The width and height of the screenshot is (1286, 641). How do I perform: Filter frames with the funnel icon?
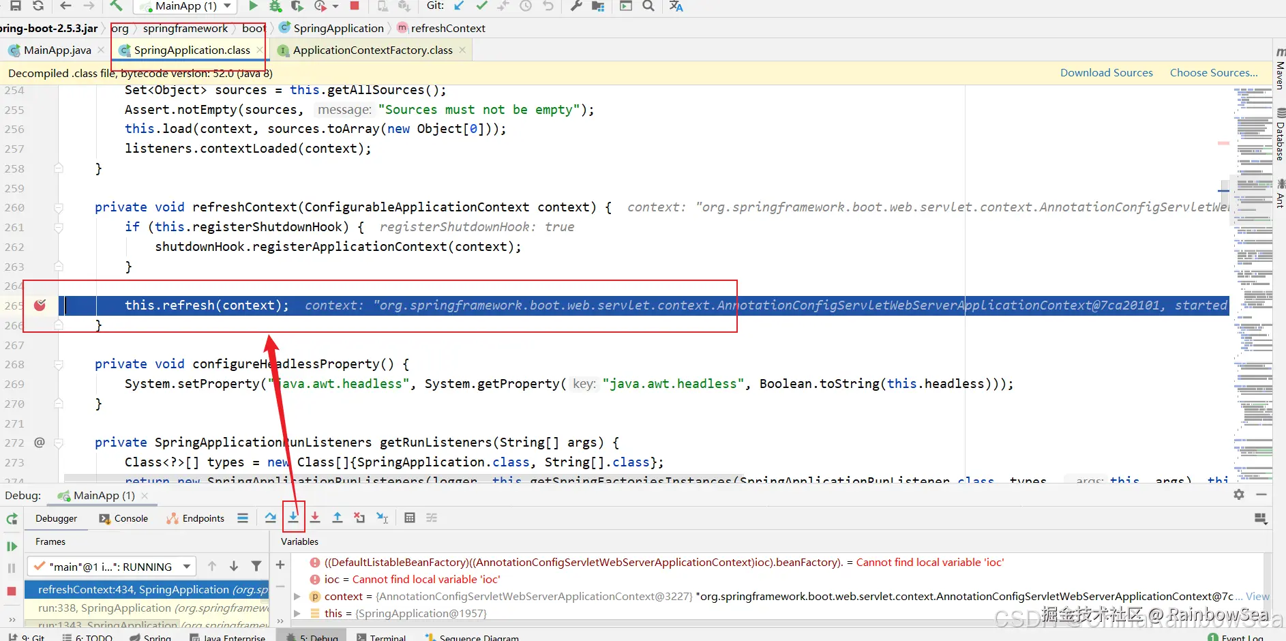tap(256, 566)
